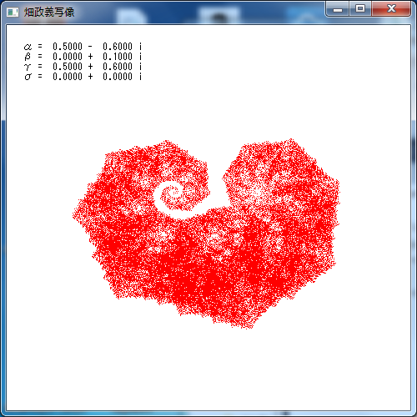
Task: Click the α symbol label
Action: pos(28,47)
